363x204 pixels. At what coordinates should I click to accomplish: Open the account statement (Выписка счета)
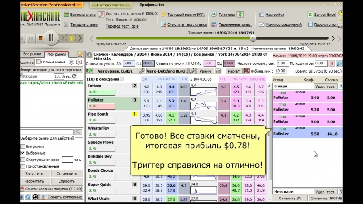point(83,15)
